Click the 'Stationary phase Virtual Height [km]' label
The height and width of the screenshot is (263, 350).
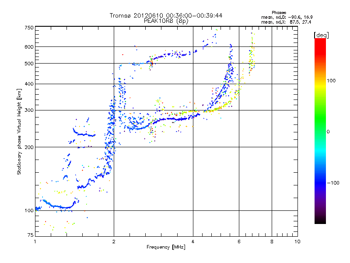pos(19,132)
